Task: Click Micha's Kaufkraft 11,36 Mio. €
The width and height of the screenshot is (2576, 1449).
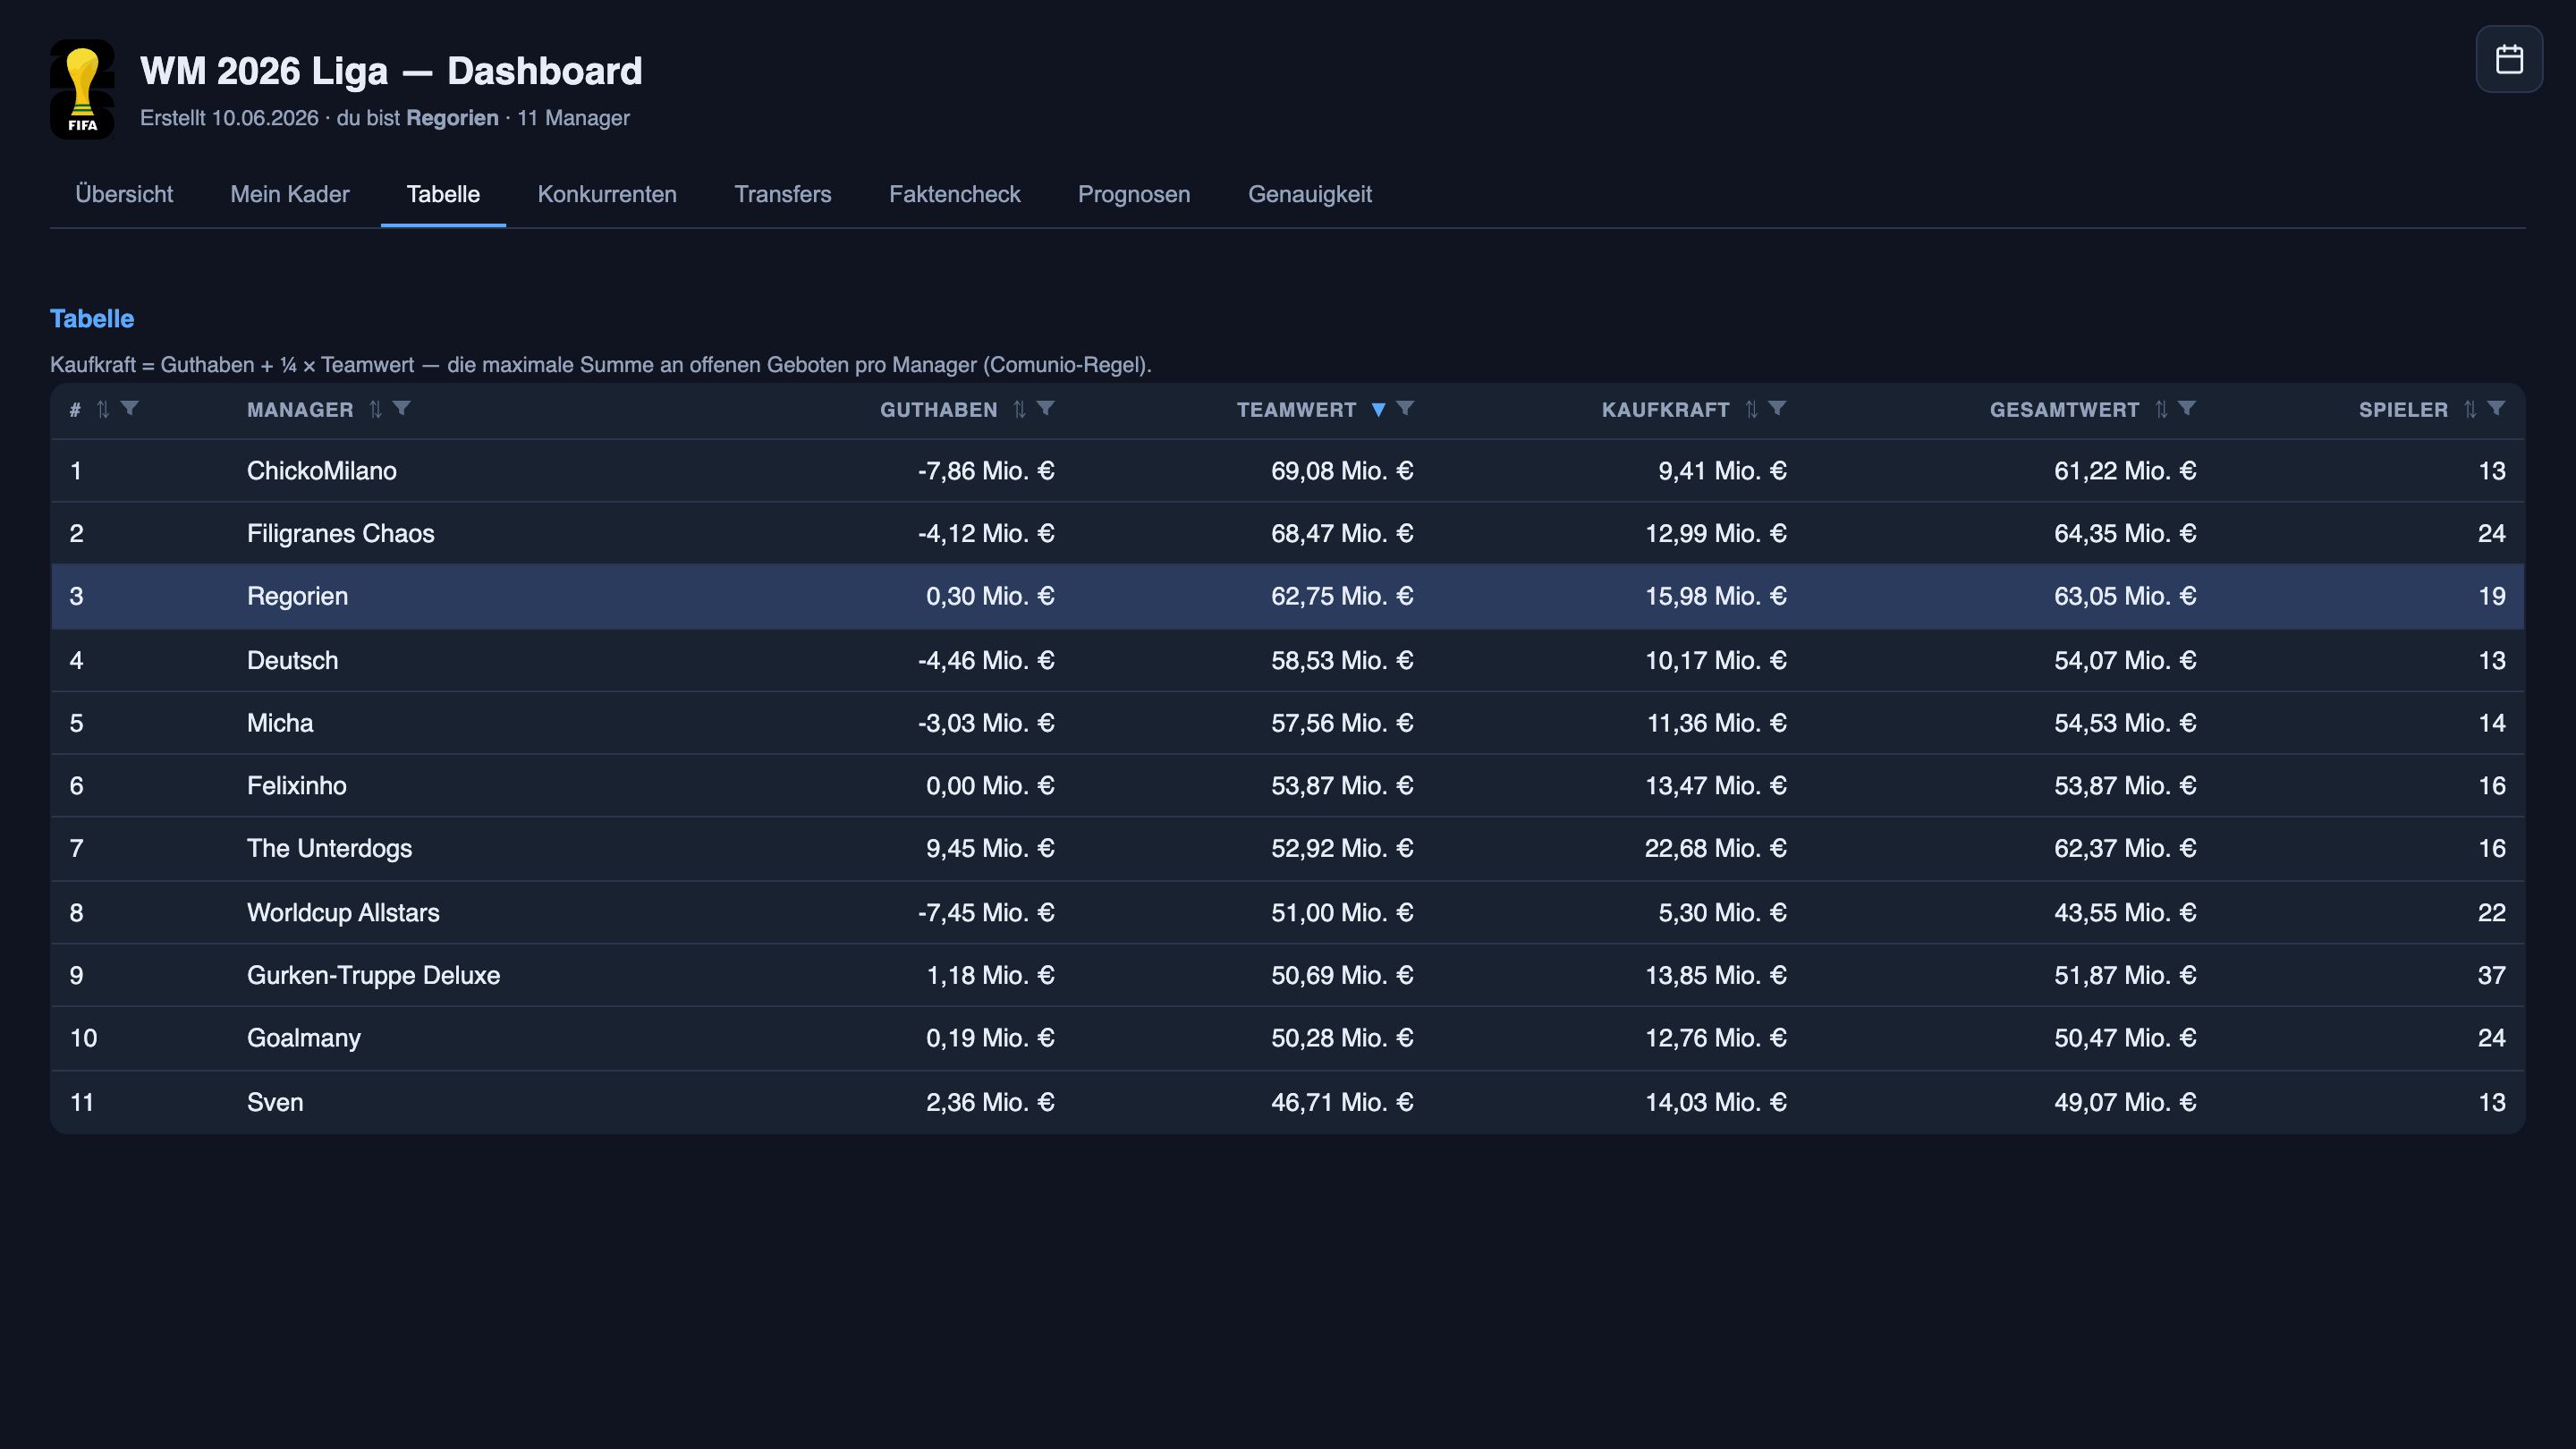Action: [x=1716, y=724]
